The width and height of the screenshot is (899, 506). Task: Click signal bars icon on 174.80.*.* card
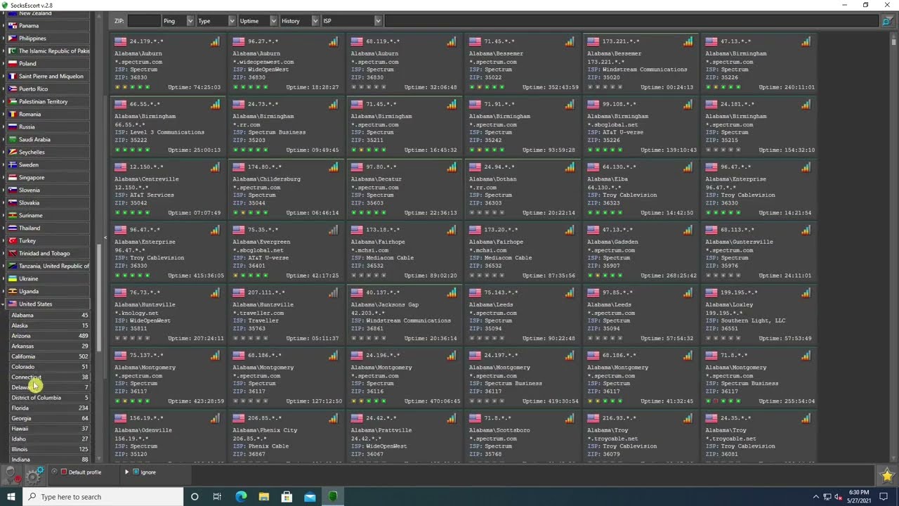coord(333,167)
